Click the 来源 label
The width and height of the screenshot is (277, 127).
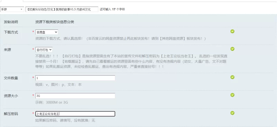7,50
